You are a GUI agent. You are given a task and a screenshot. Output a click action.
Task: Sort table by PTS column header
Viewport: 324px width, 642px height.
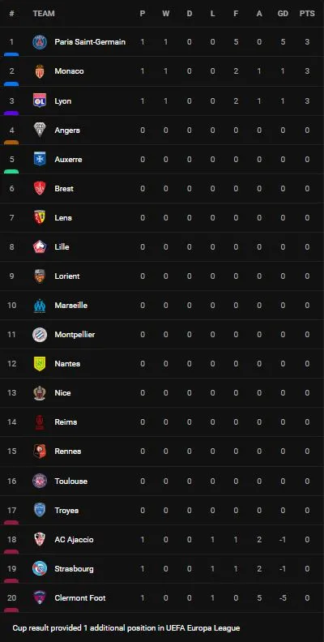click(307, 14)
